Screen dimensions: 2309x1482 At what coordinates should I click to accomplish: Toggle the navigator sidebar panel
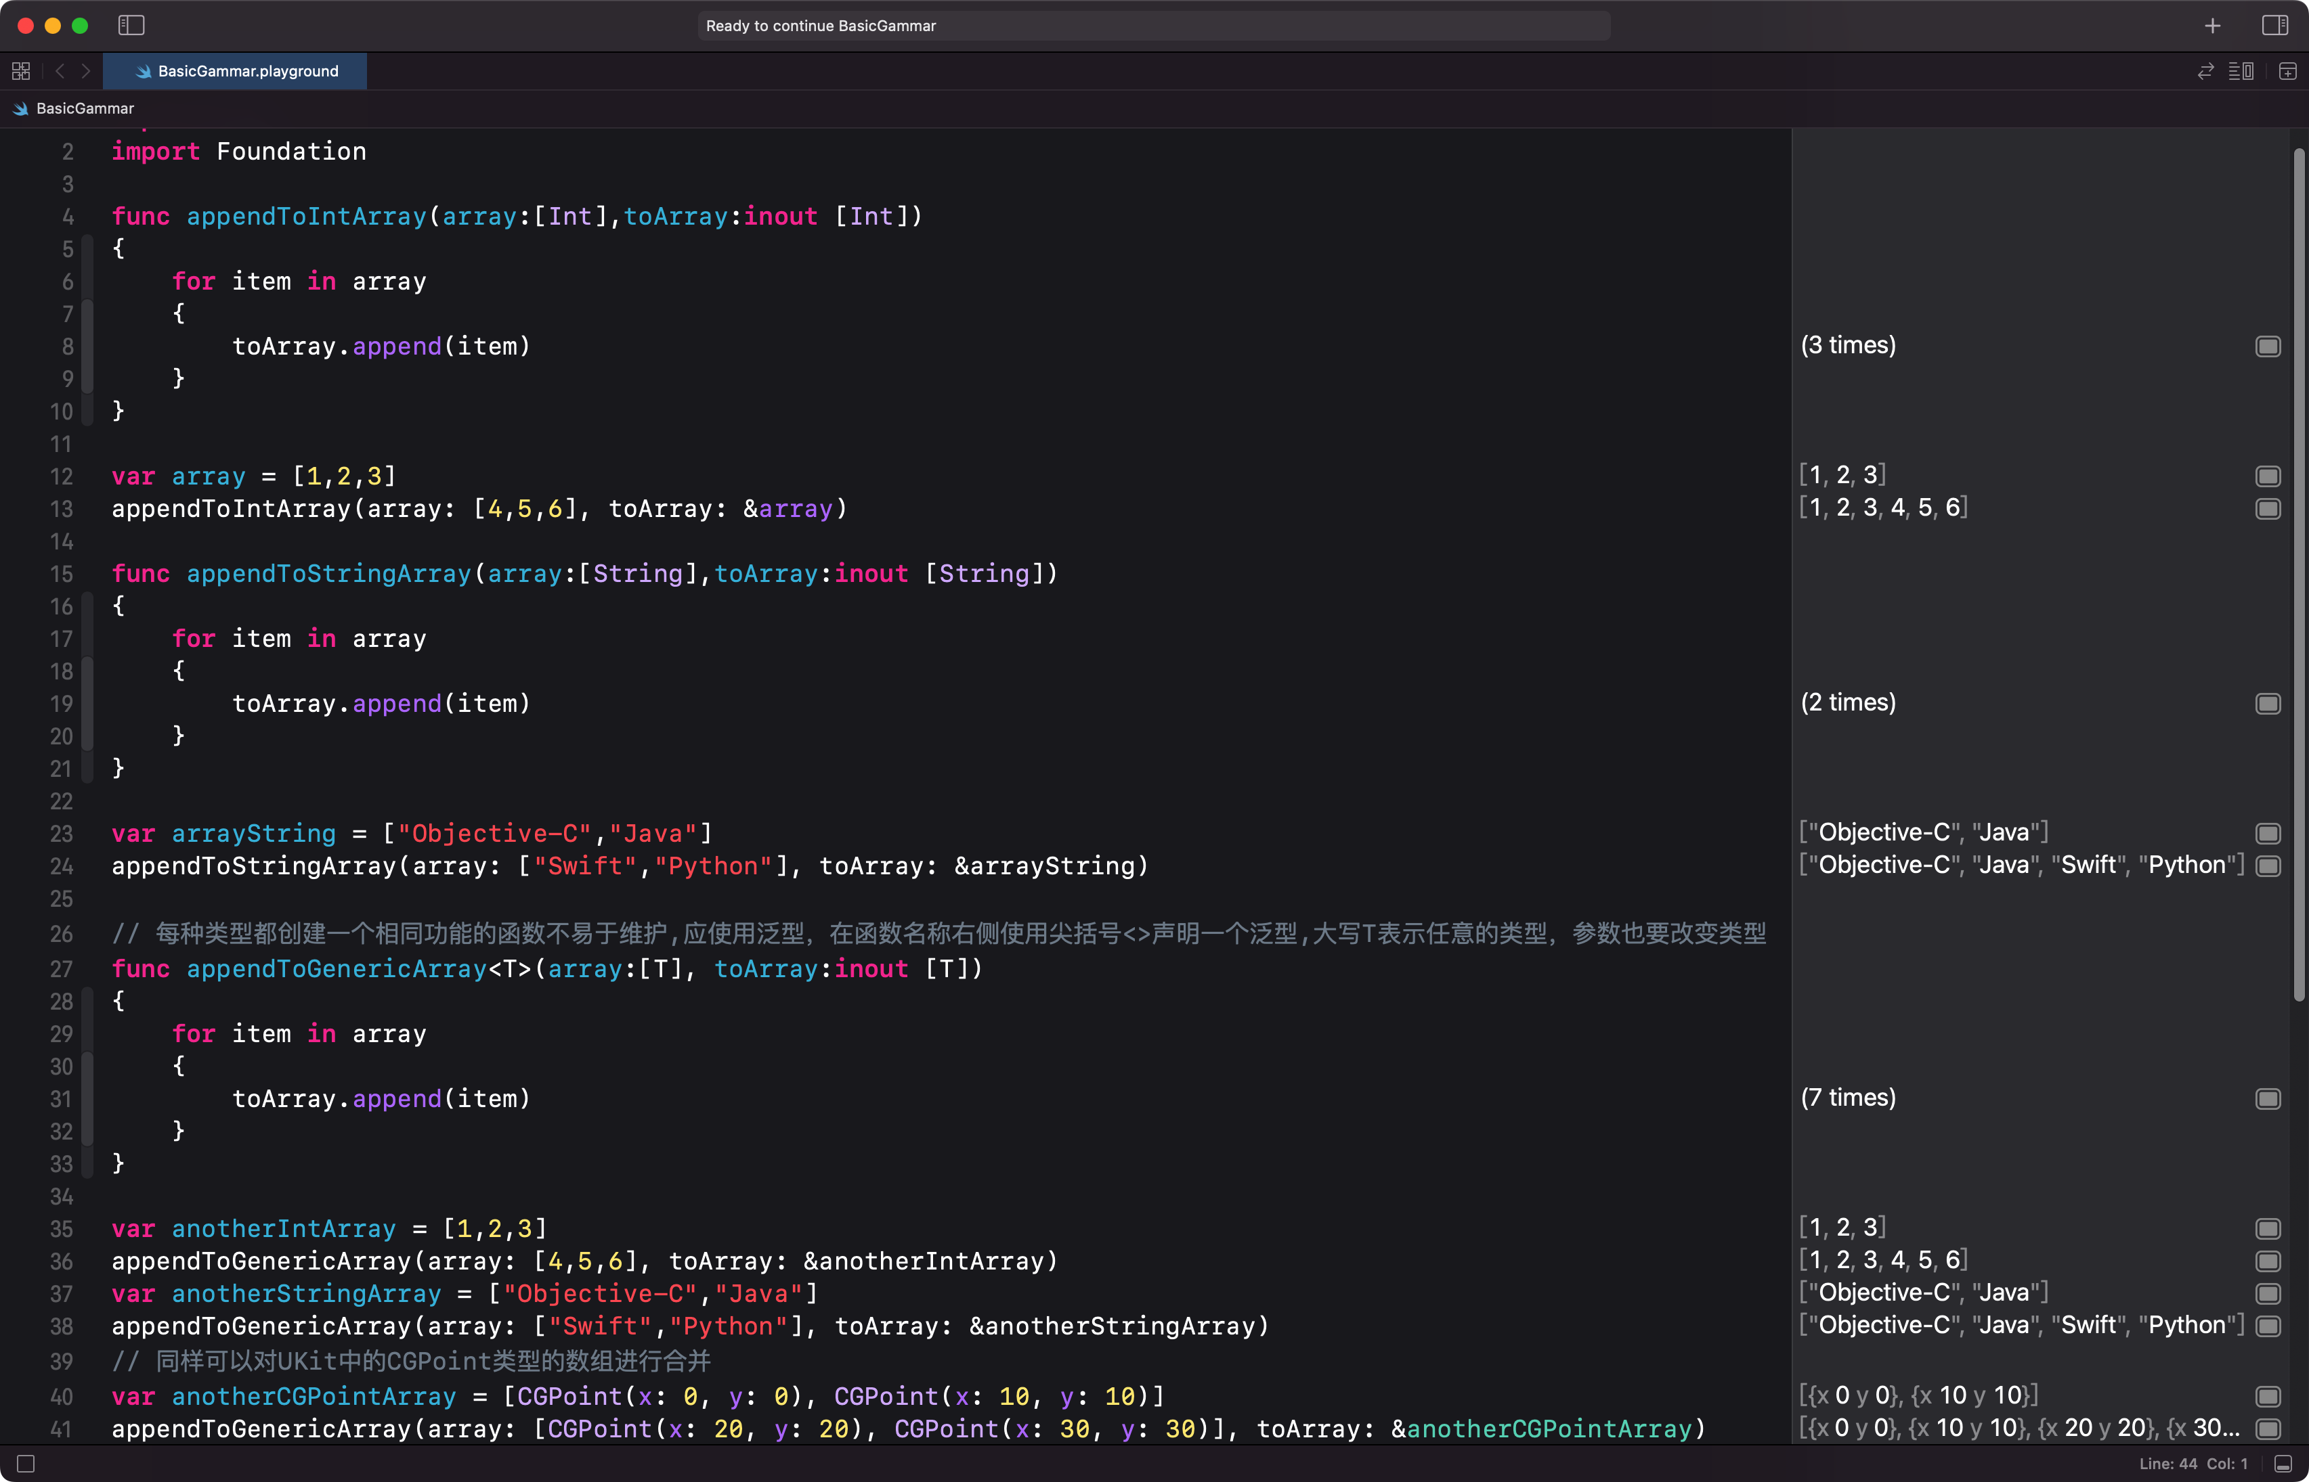tap(131, 26)
